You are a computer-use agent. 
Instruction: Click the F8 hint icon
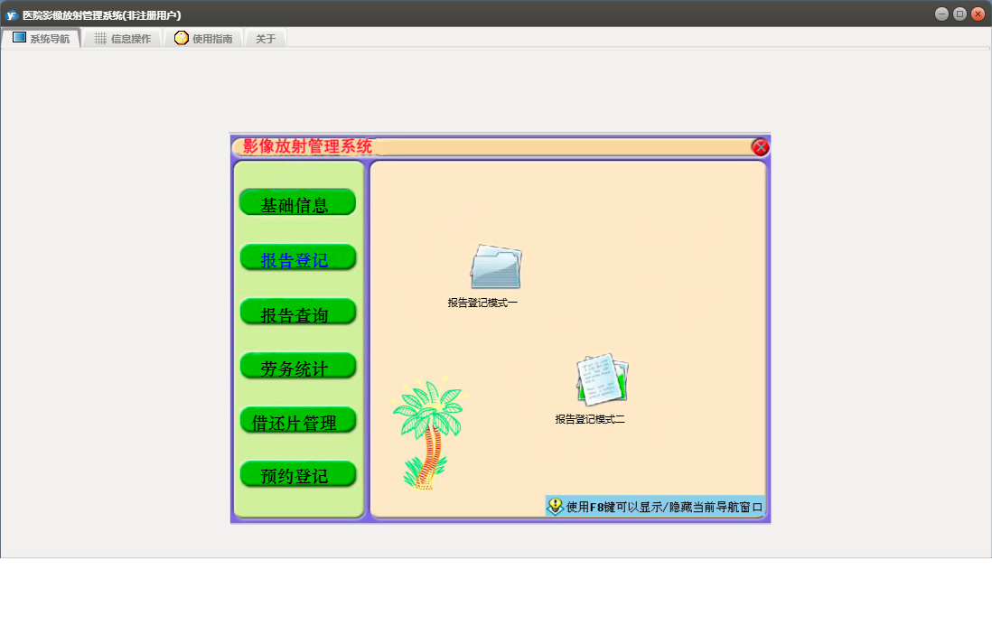coord(555,507)
